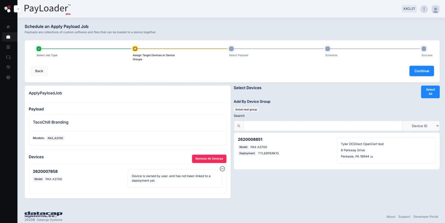Image resolution: width=445 pixels, height=223 pixels.
Task: Click the 8 Parkway Drive address line
Action: tap(353, 150)
